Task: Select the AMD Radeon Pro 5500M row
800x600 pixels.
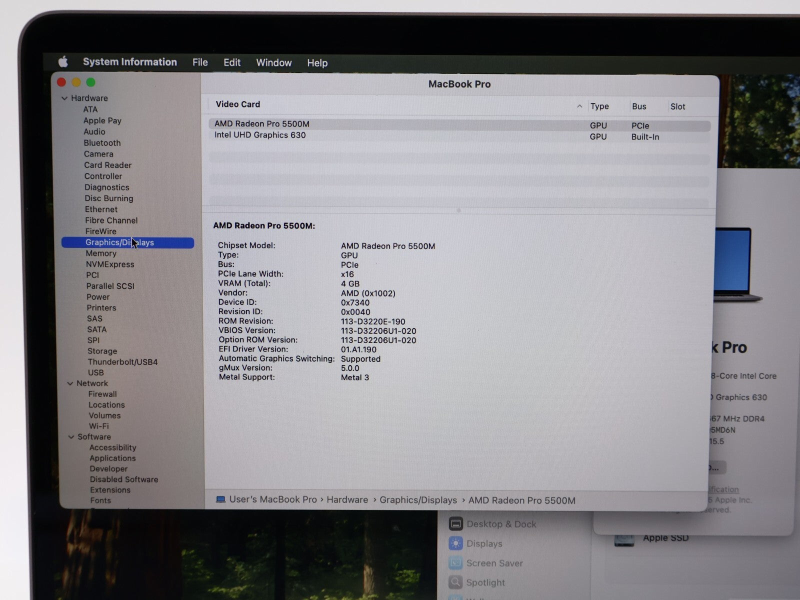Action: [x=459, y=124]
